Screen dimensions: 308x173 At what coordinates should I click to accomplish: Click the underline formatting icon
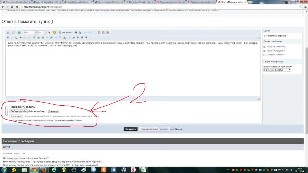(16, 38)
